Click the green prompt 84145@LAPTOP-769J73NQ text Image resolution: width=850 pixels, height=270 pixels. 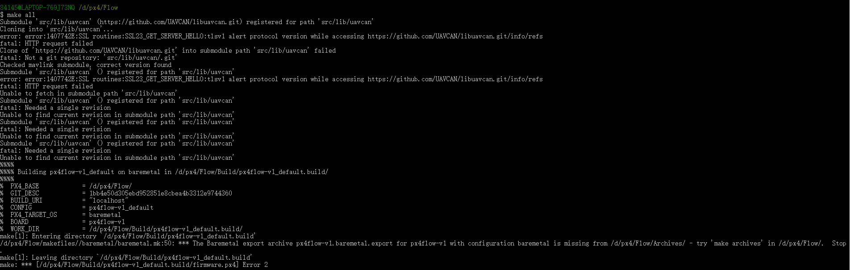click(37, 8)
